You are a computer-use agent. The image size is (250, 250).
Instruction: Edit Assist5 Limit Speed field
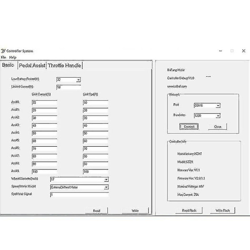point(95,141)
